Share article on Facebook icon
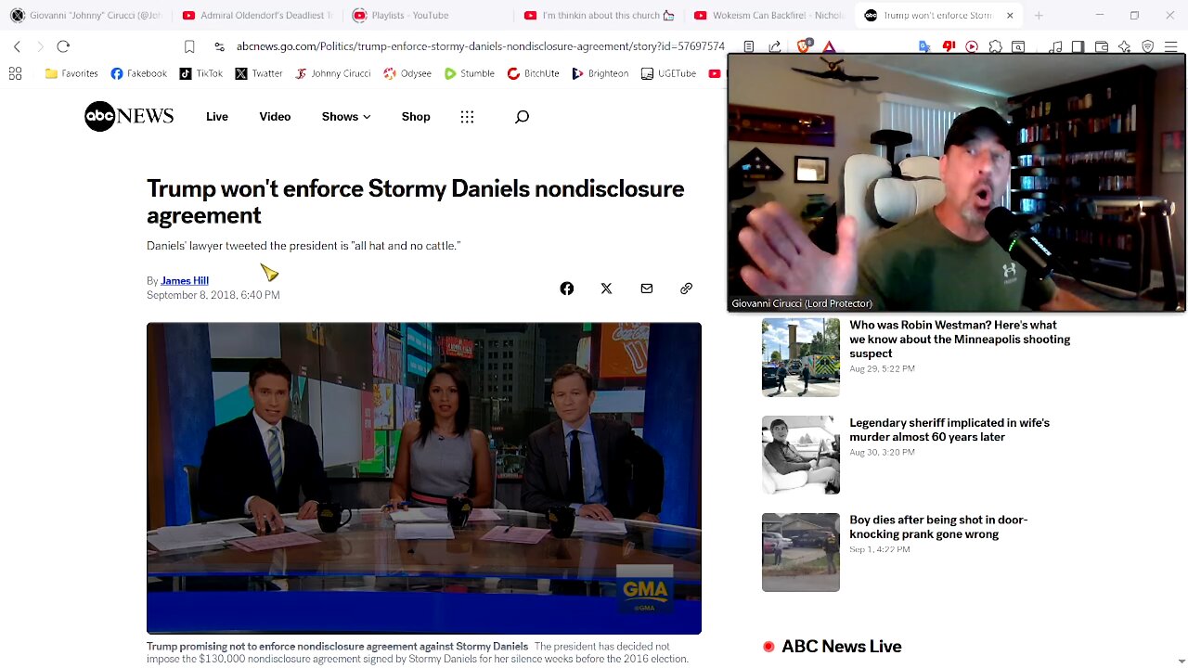 point(566,289)
